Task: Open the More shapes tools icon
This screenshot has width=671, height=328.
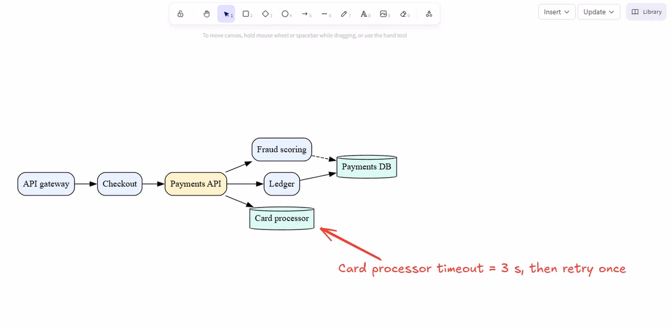Action: [429, 14]
